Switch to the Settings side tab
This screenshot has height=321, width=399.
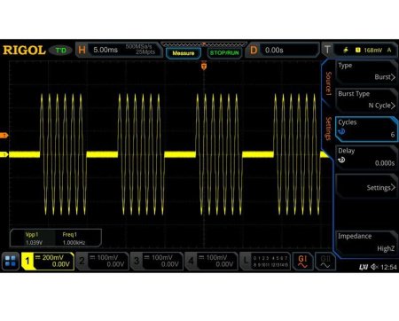point(328,129)
